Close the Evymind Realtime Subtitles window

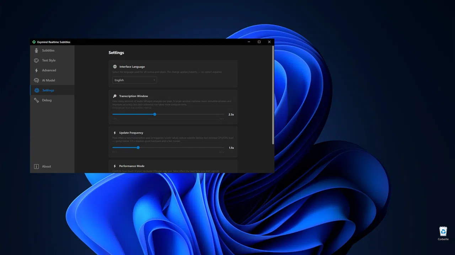pos(269,42)
